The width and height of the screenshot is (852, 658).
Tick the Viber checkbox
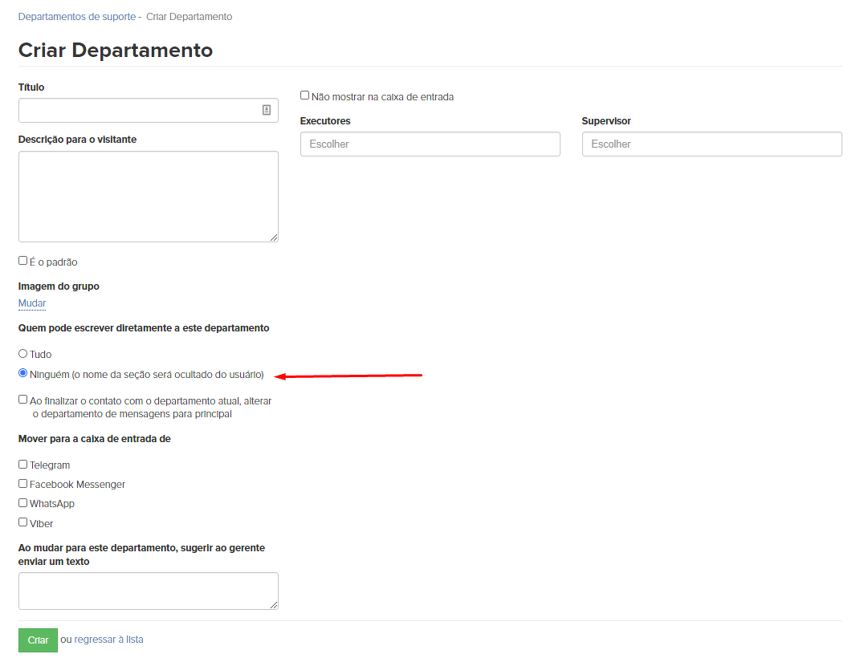coord(23,522)
